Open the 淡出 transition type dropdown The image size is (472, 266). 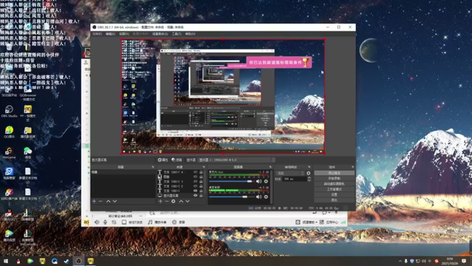coord(290,173)
